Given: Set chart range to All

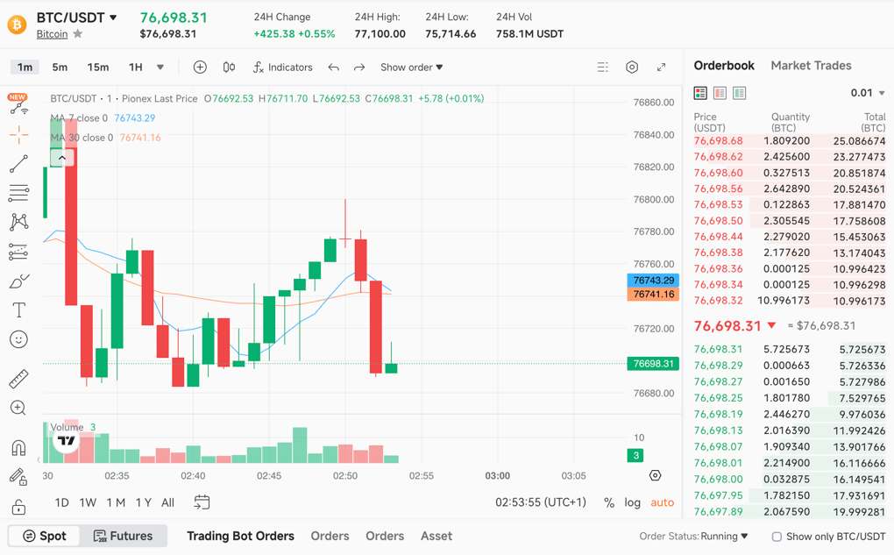Looking at the screenshot, I should pyautogui.click(x=167, y=502).
